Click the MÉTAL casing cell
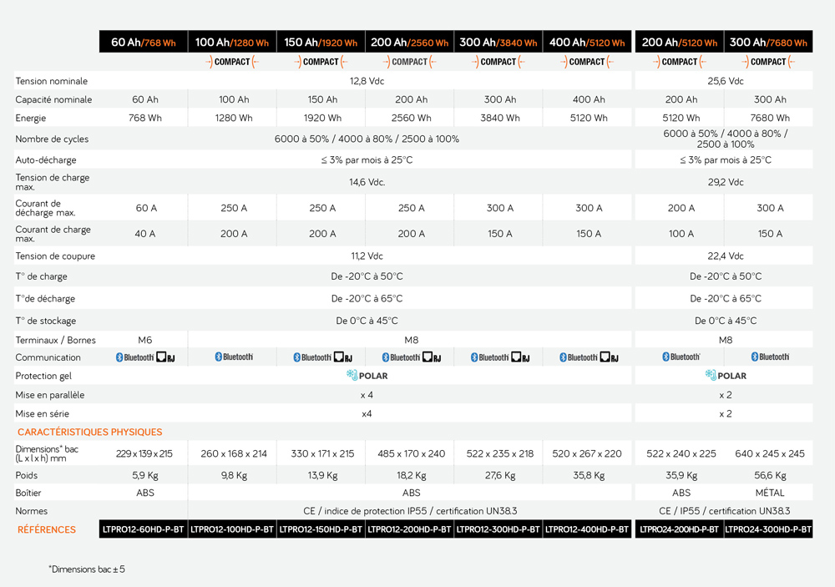The image size is (835, 587). (x=769, y=493)
